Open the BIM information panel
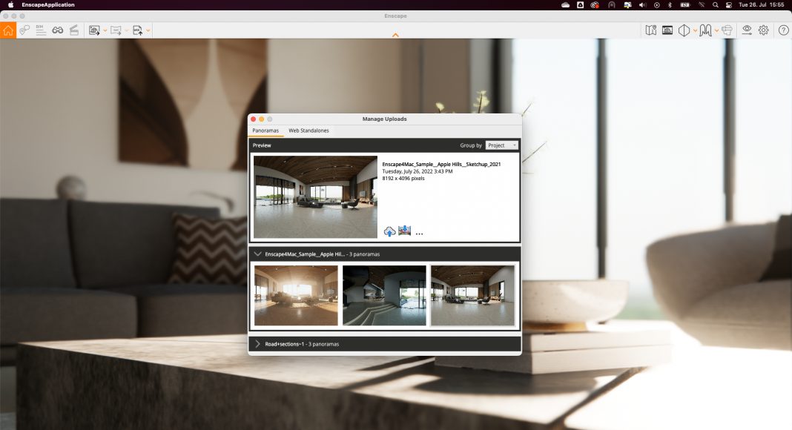The height and width of the screenshot is (430, 792). [40, 30]
